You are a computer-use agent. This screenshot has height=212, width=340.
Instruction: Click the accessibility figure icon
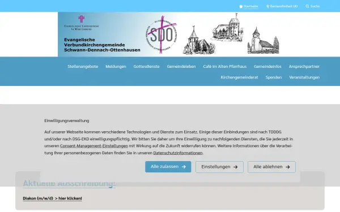[x=267, y=6]
